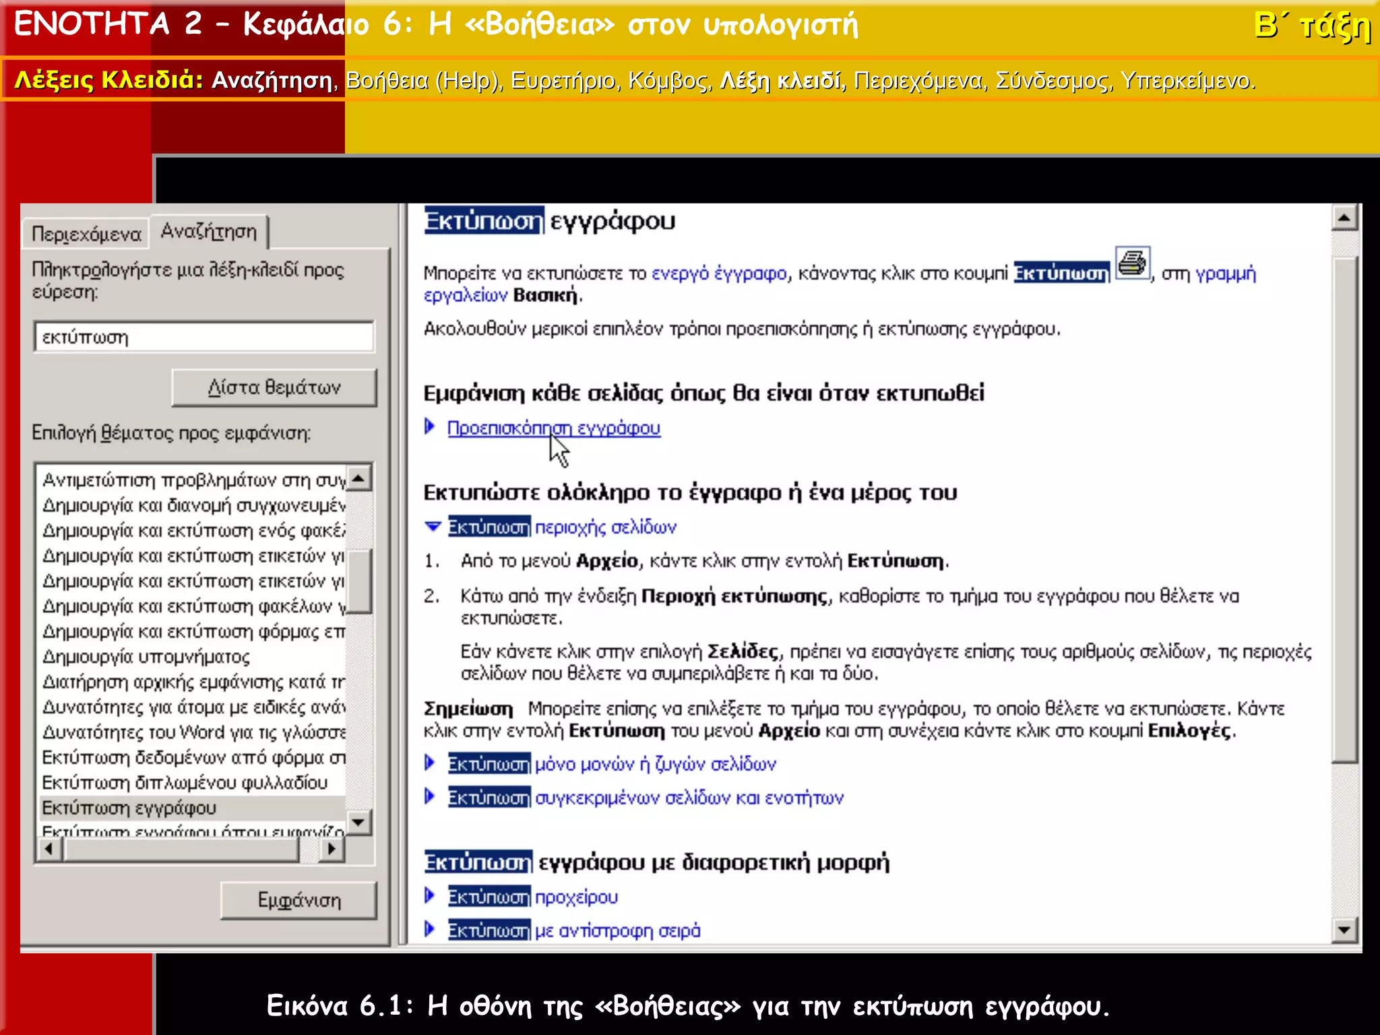The width and height of the screenshot is (1380, 1035).
Task: Click the printer icon next to Εκτύπωση
Action: click(x=1132, y=263)
